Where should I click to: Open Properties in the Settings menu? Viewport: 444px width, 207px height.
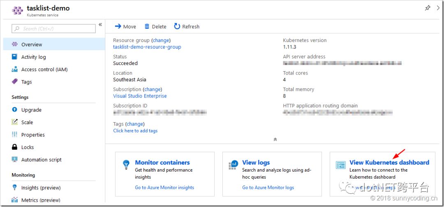click(x=33, y=135)
